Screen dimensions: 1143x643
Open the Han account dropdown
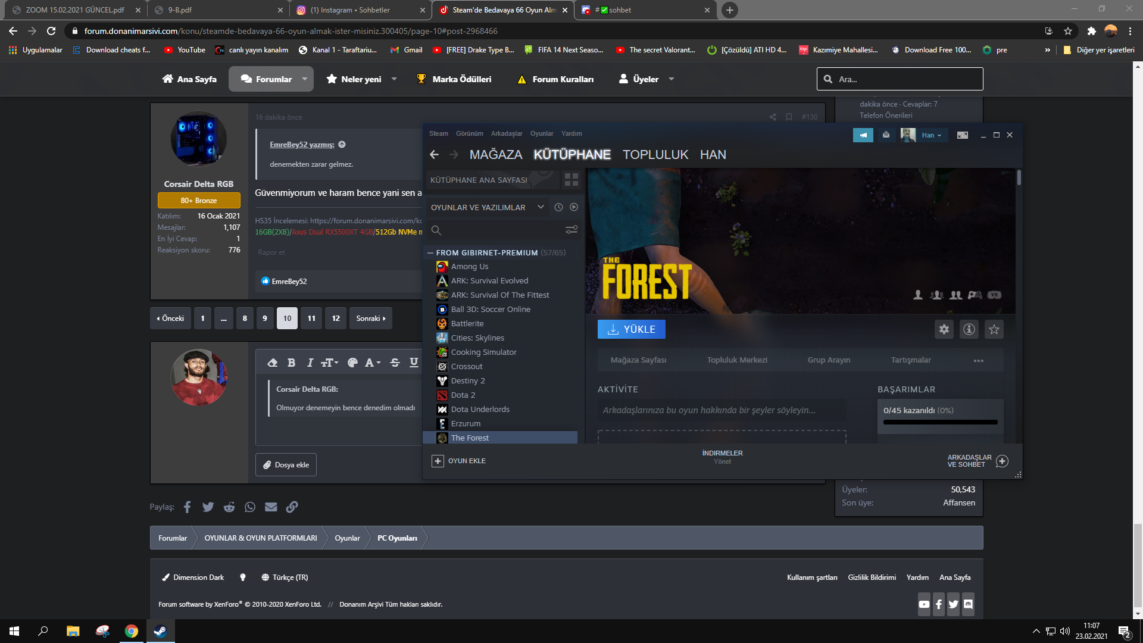tap(932, 135)
